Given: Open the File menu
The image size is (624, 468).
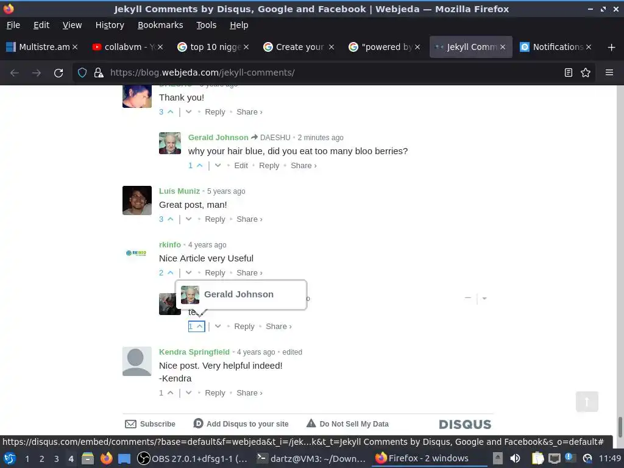Looking at the screenshot, I should (x=13, y=25).
